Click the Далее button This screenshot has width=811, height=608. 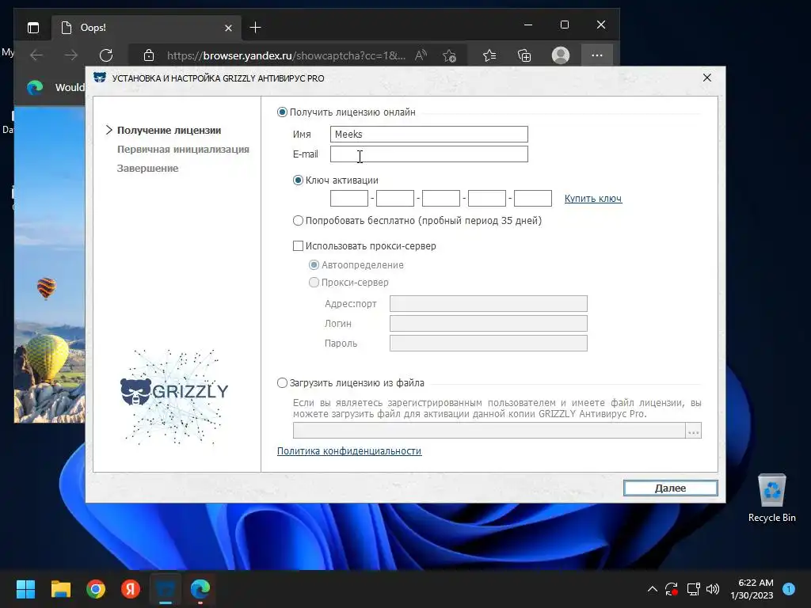[x=670, y=488]
